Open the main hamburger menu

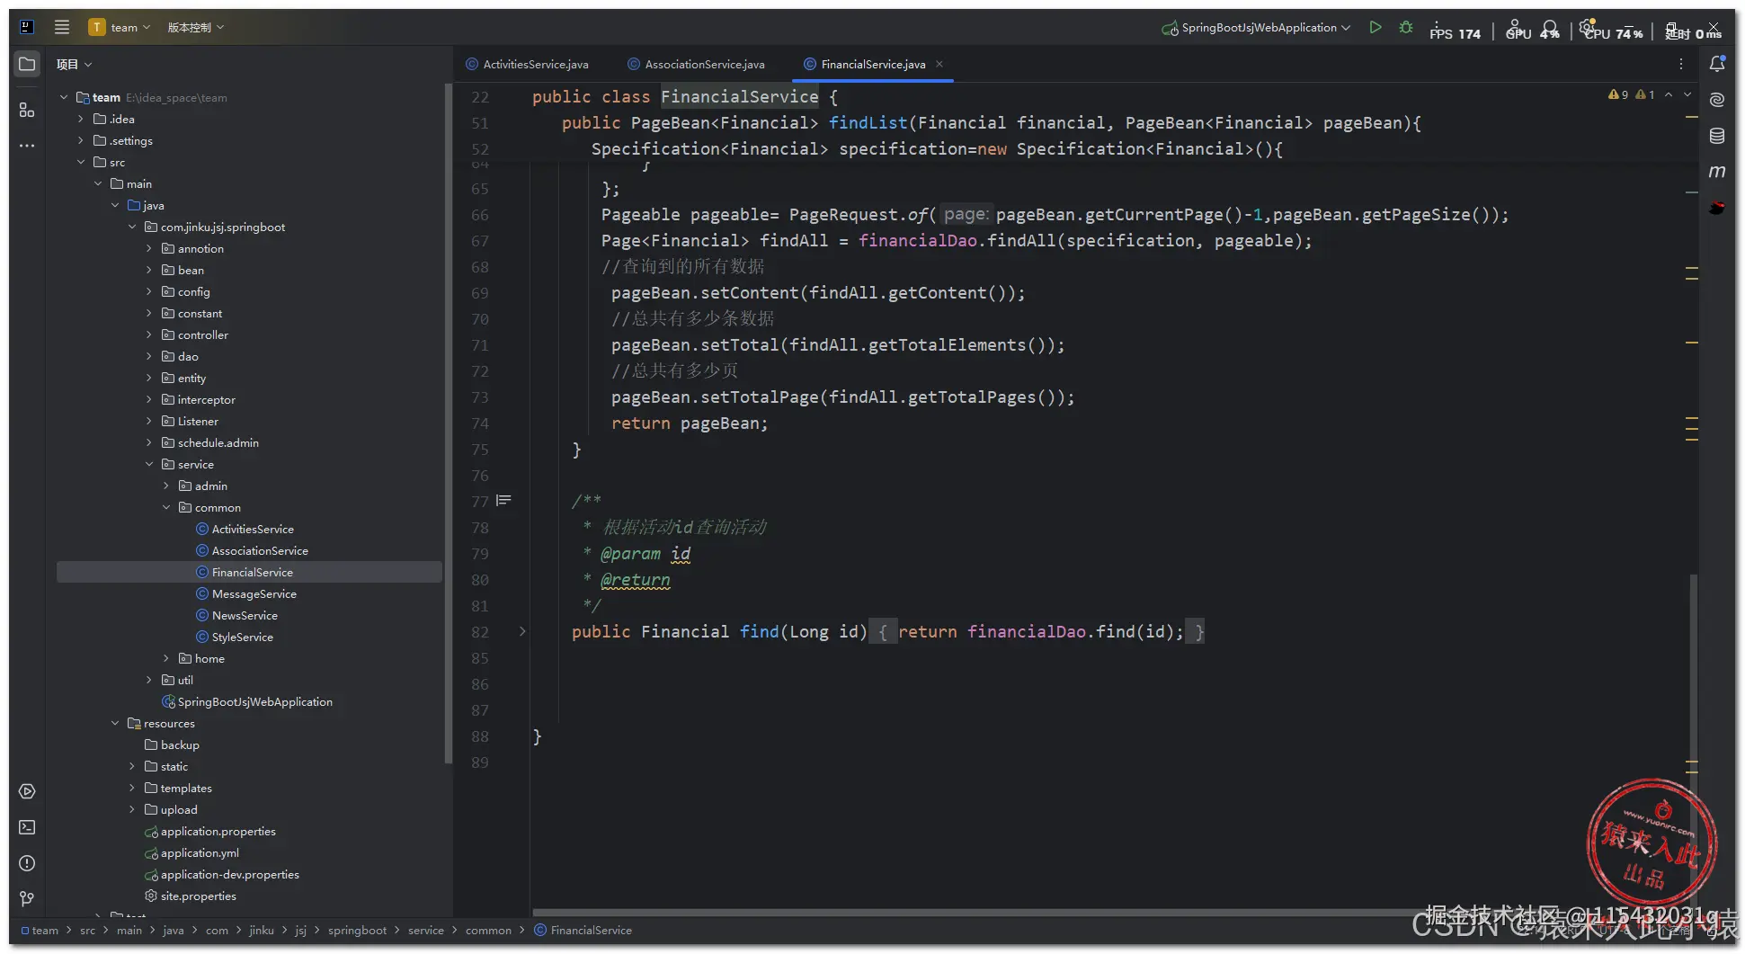pyautogui.click(x=61, y=27)
